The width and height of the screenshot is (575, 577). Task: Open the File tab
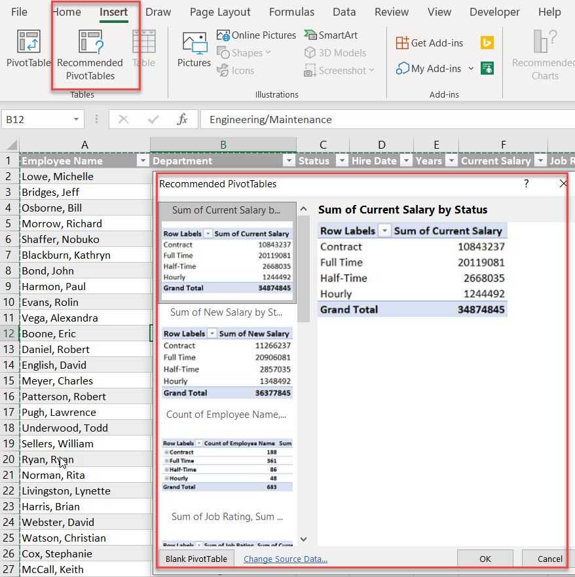[x=19, y=12]
